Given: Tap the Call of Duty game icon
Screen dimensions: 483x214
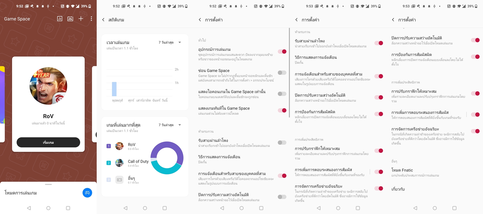Looking at the screenshot, I should (119, 163).
